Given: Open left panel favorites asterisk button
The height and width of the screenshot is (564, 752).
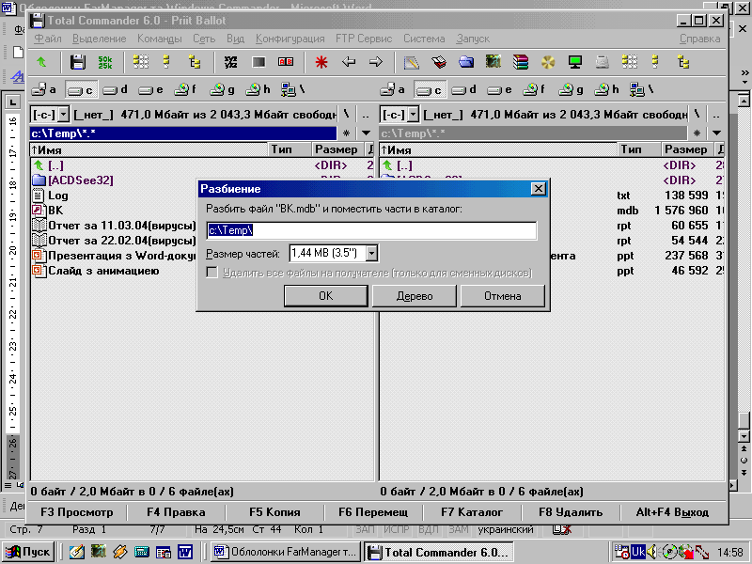Looking at the screenshot, I should pos(346,133).
